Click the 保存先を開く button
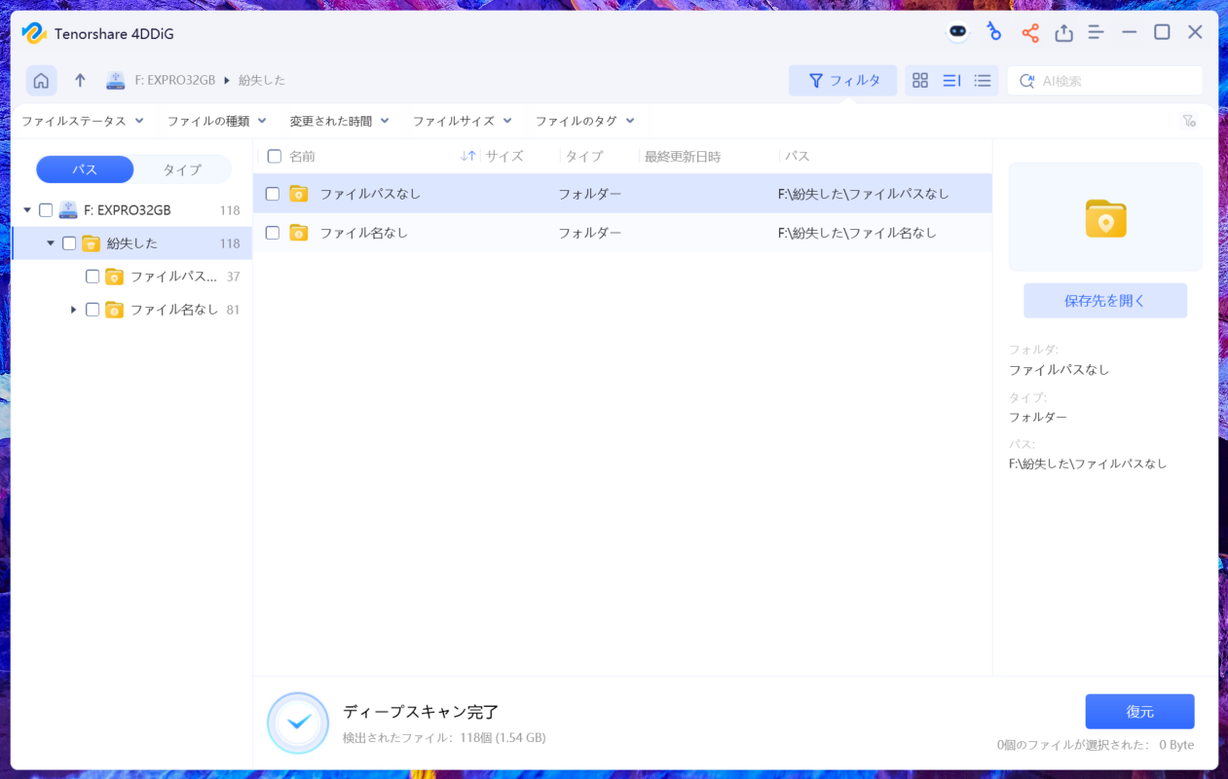The height and width of the screenshot is (779, 1228). point(1104,301)
